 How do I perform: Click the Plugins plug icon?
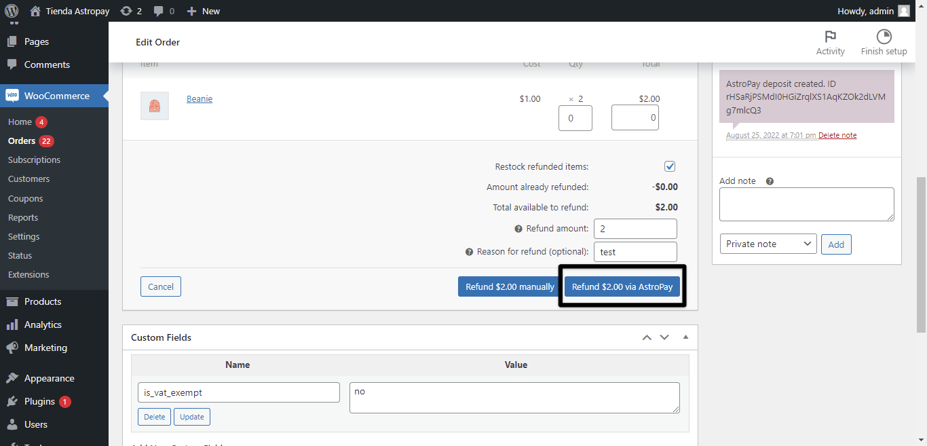click(12, 401)
